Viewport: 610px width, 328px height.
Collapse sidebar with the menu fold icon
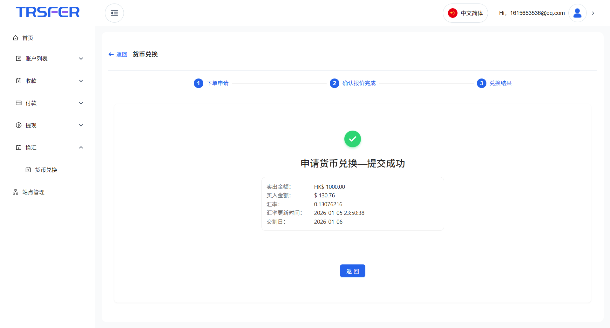pos(114,13)
